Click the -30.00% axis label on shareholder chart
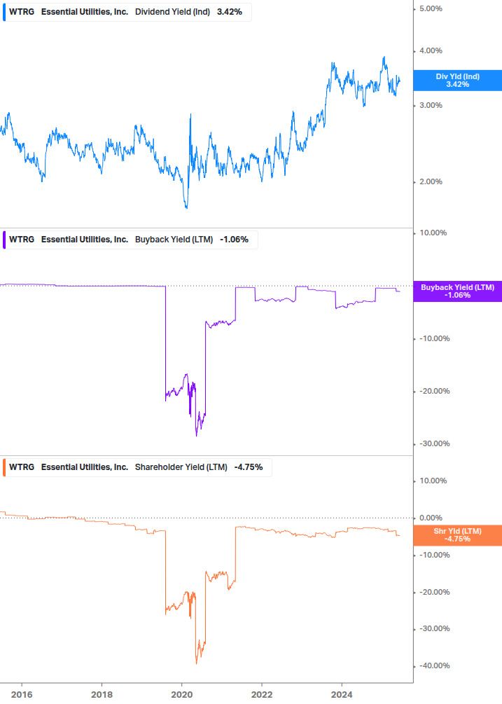The height and width of the screenshot is (704, 502). (x=434, y=628)
